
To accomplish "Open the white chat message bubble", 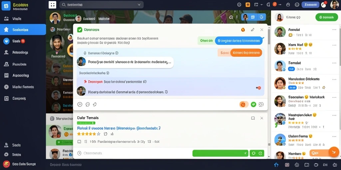I will pos(128,62).
